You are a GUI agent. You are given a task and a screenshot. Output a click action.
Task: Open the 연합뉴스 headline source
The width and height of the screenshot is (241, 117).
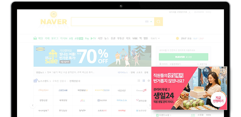(x=40, y=72)
